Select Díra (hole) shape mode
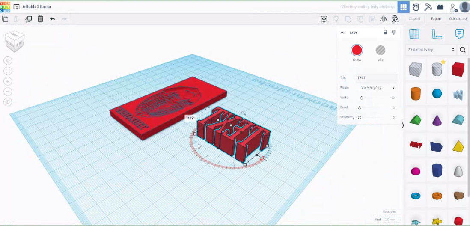 point(380,50)
